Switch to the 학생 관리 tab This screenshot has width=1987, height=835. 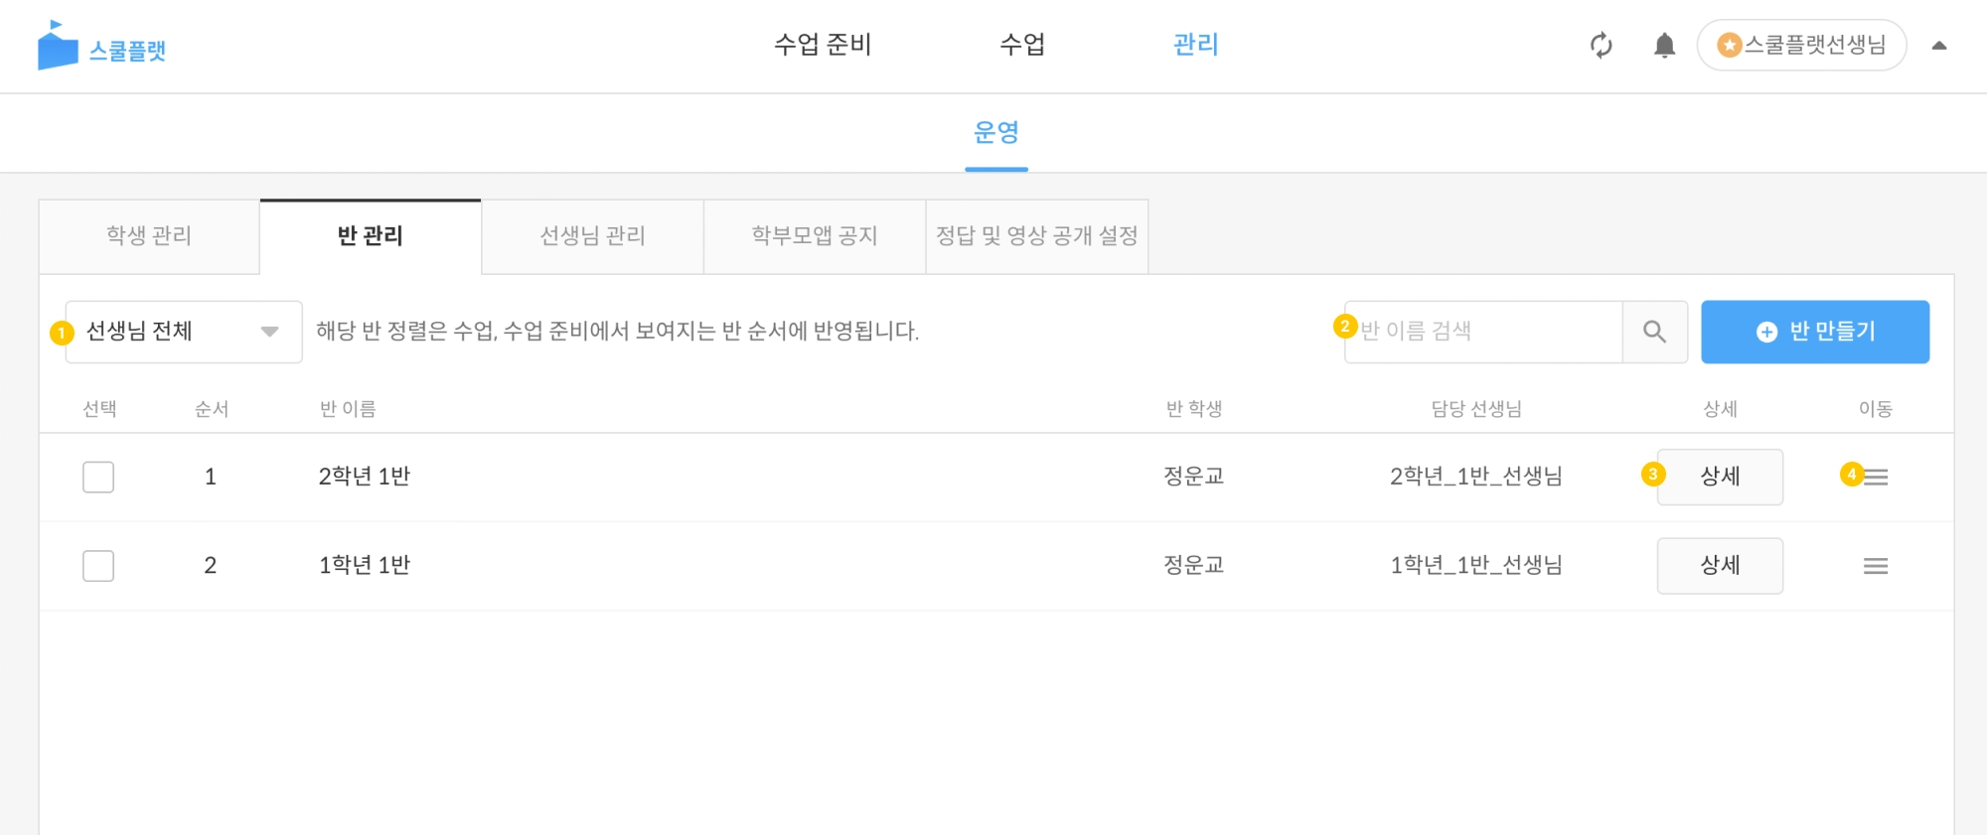coord(149,236)
